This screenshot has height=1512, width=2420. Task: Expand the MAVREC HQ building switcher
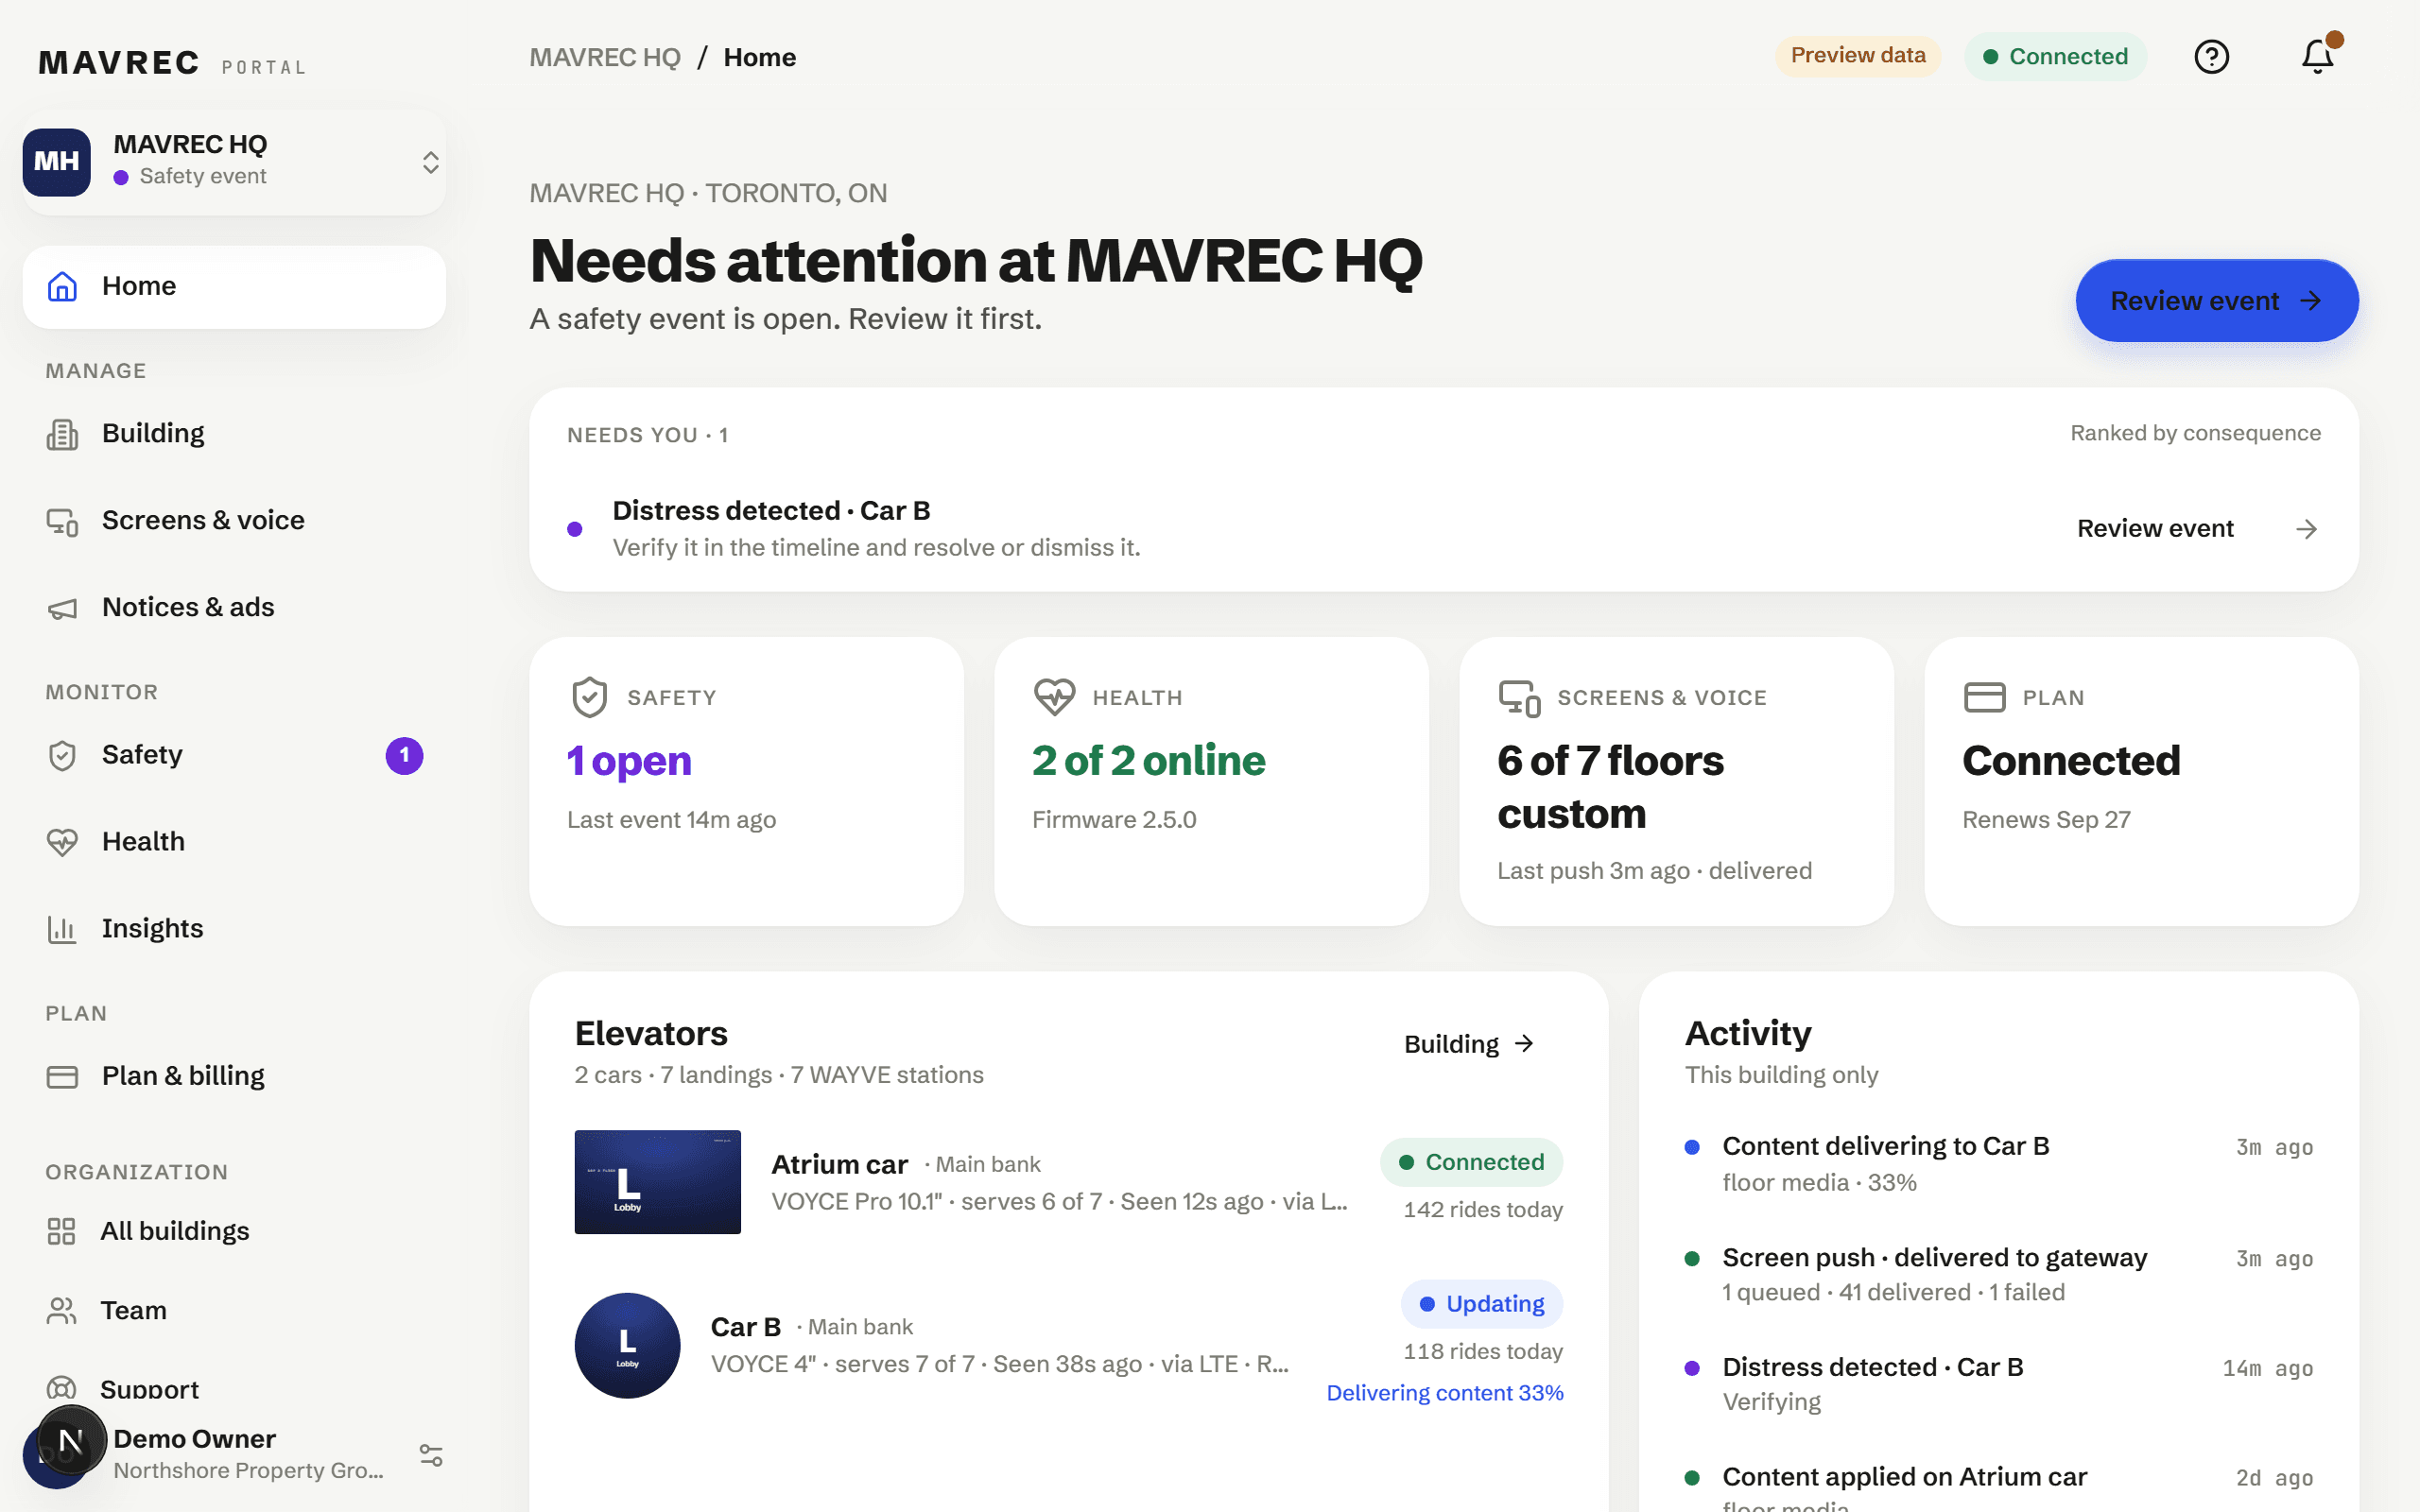point(234,162)
